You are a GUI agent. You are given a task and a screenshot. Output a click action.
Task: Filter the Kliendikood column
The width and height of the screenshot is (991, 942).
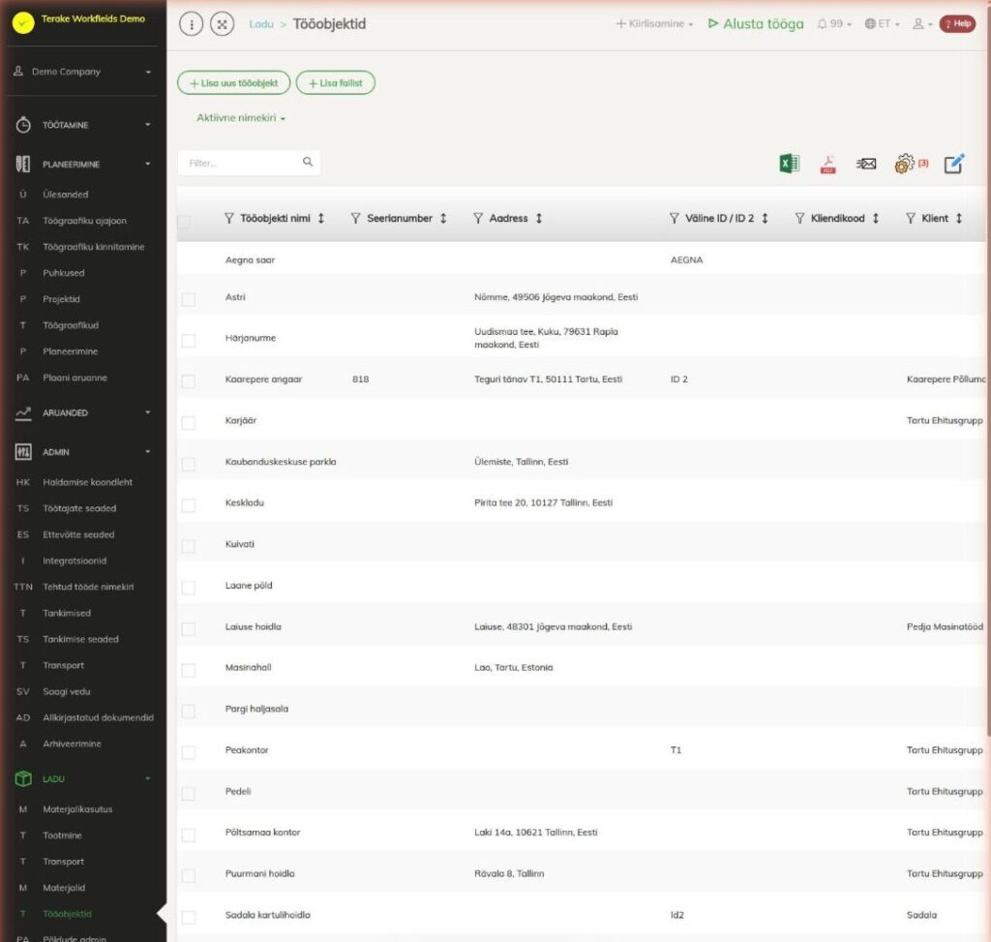click(x=799, y=218)
